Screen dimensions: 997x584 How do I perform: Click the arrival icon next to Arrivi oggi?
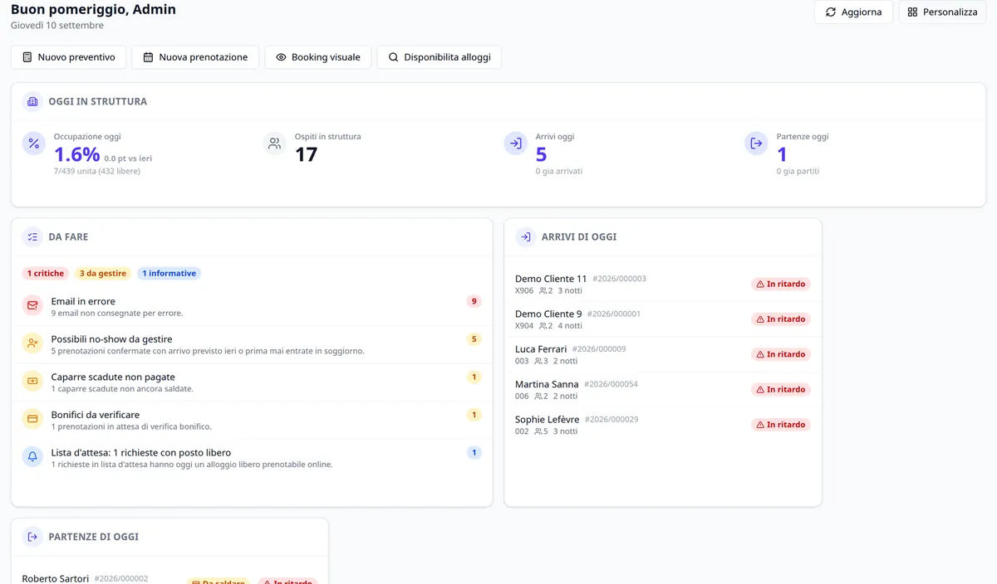click(516, 144)
